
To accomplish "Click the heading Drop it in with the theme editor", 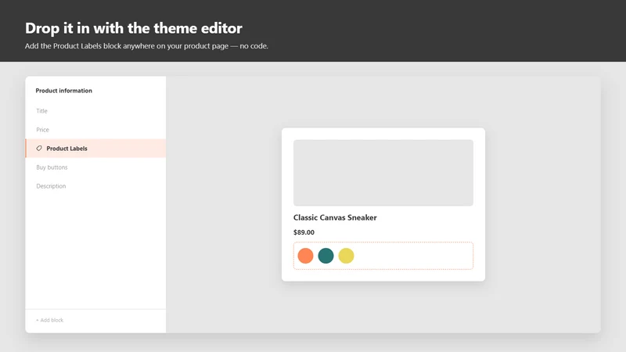I will (133, 28).
